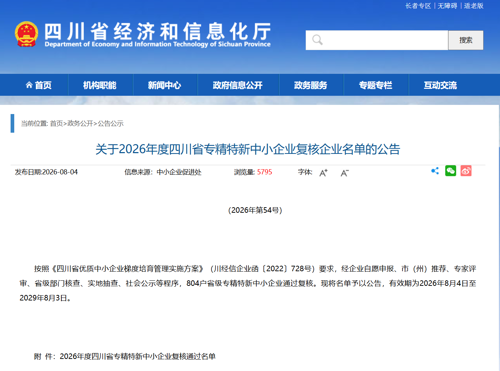Enable 无障碍 accessibility mode

pos(447,6)
